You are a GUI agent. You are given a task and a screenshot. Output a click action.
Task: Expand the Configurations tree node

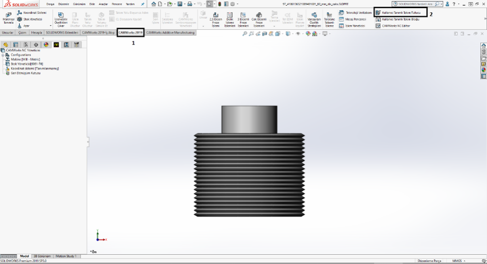[3, 55]
